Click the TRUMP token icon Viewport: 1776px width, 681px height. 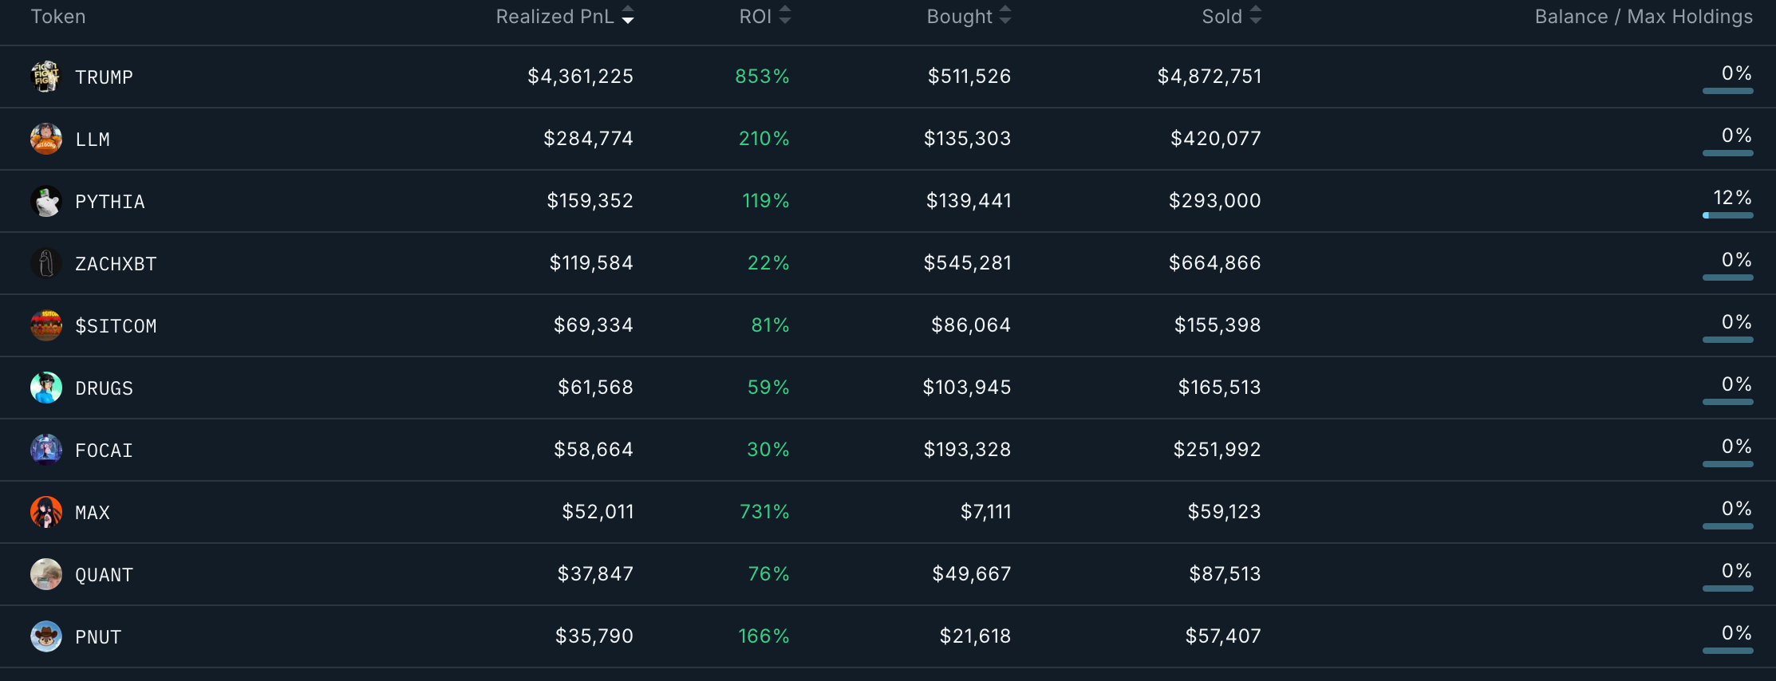click(45, 77)
